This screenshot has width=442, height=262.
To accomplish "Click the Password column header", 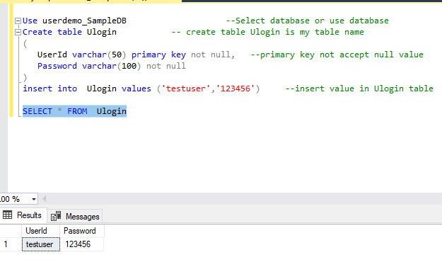I will (82, 231).
